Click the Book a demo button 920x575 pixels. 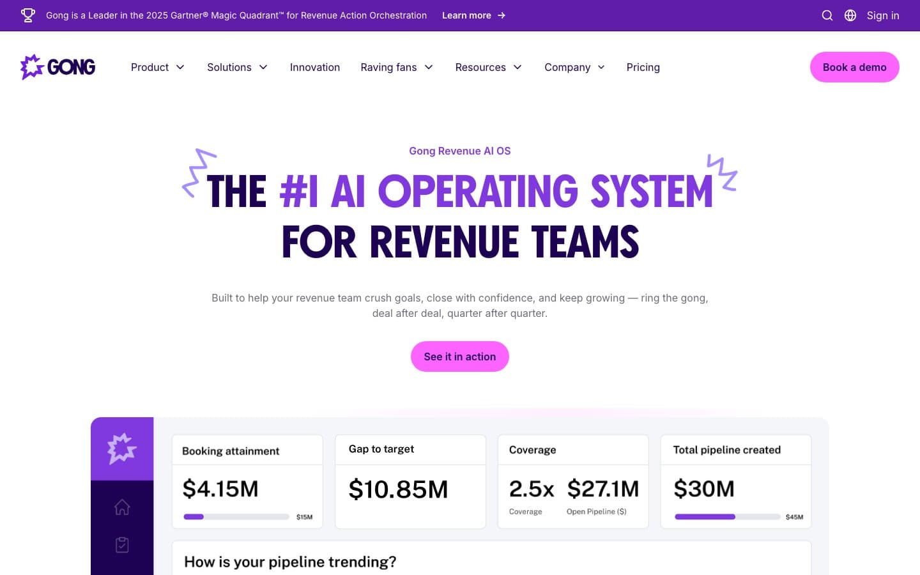coord(855,67)
